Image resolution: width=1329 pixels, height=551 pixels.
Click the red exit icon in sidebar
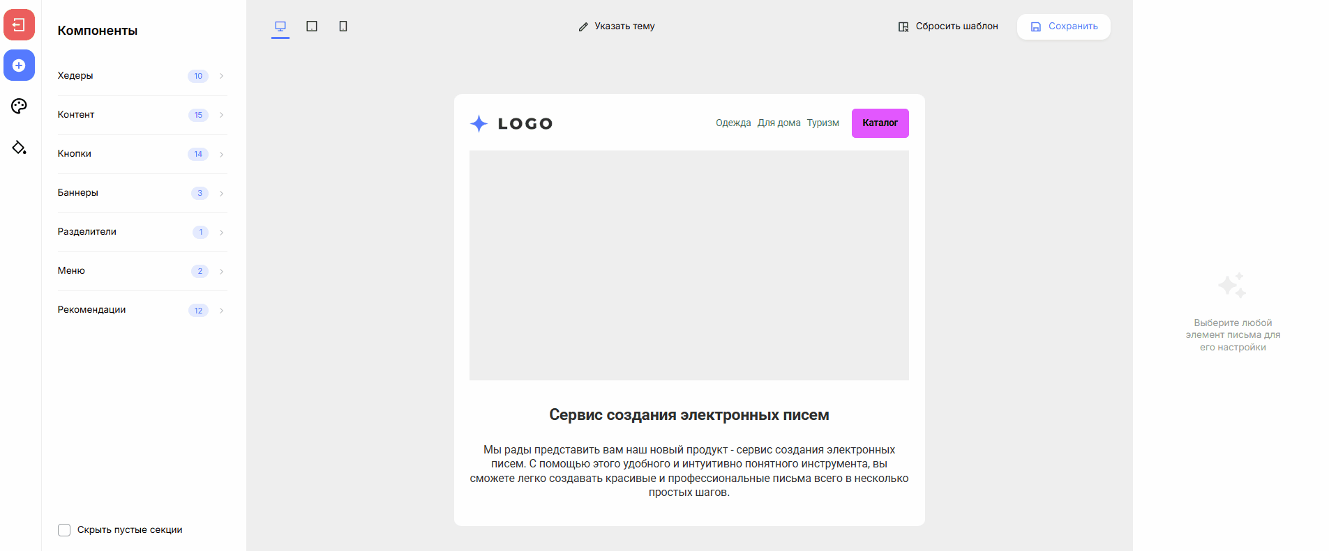point(19,25)
